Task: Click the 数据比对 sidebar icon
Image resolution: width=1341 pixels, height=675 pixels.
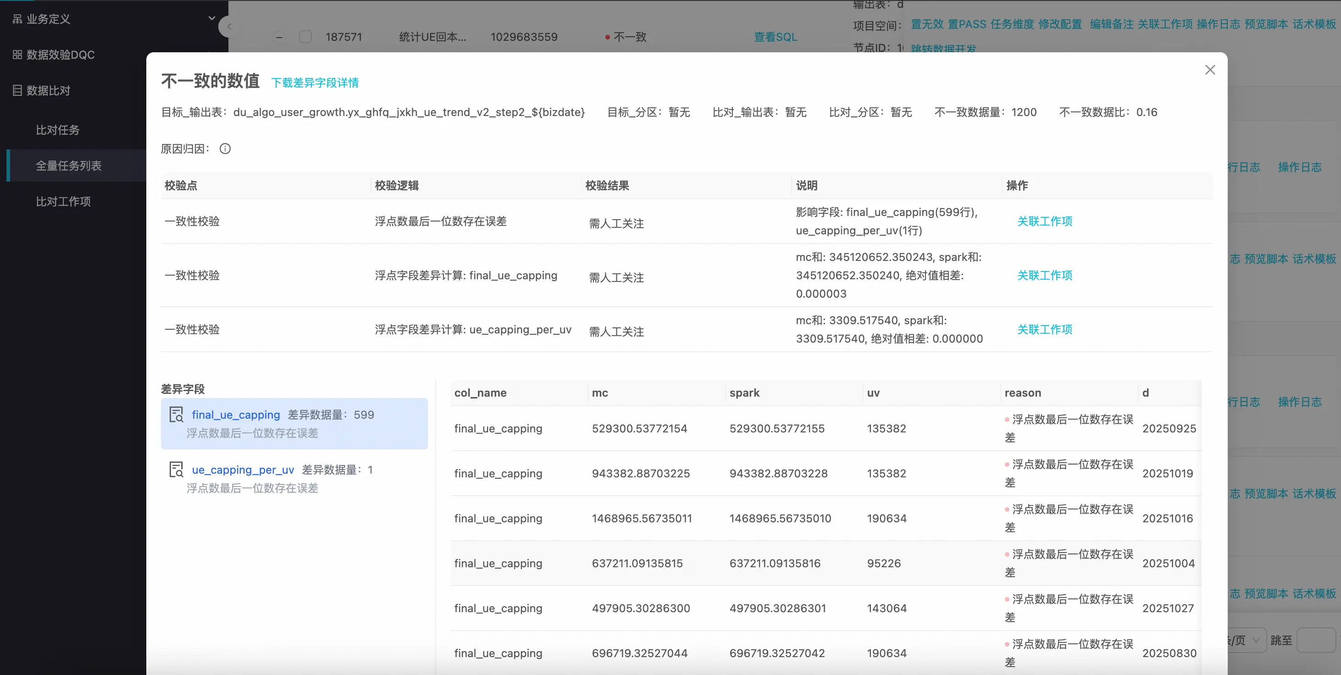Action: pos(17,90)
